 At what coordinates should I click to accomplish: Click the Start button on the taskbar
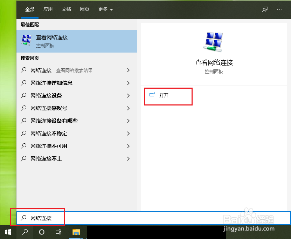8,232
